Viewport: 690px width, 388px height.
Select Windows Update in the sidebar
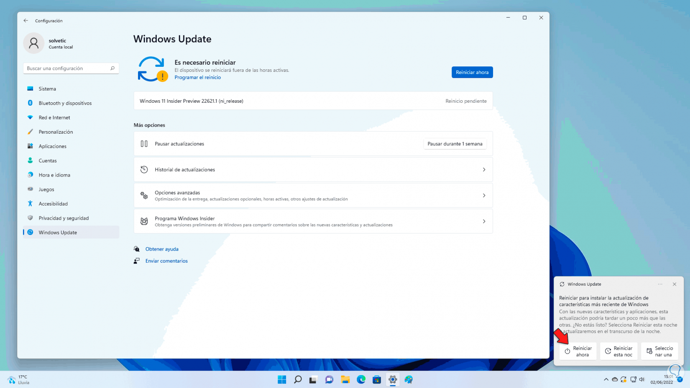point(71,232)
